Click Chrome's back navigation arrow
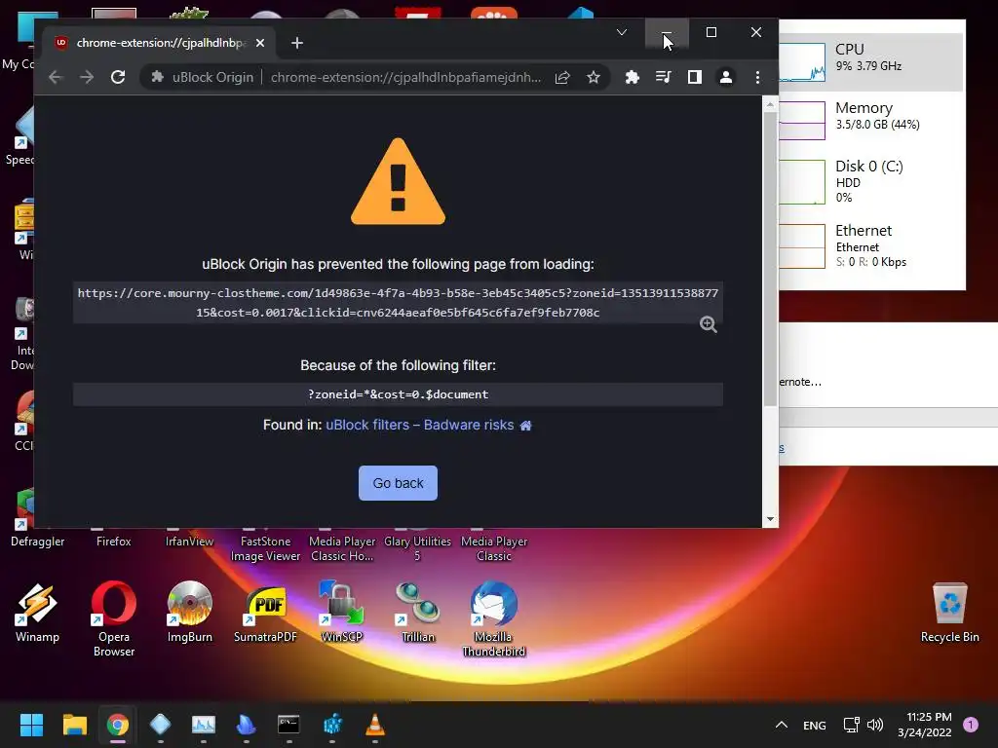The image size is (998, 748). pos(56,77)
